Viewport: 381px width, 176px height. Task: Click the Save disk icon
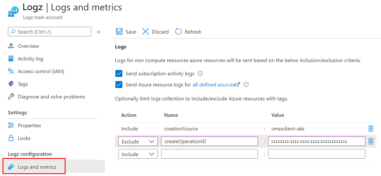pyautogui.click(x=119, y=32)
